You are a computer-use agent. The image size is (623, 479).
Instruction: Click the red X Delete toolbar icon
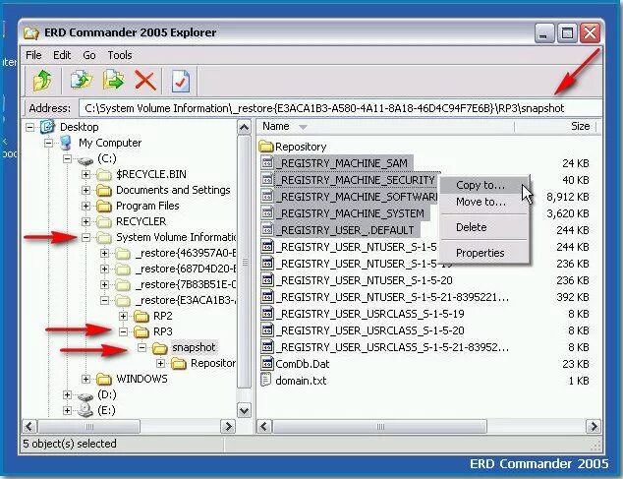(145, 80)
